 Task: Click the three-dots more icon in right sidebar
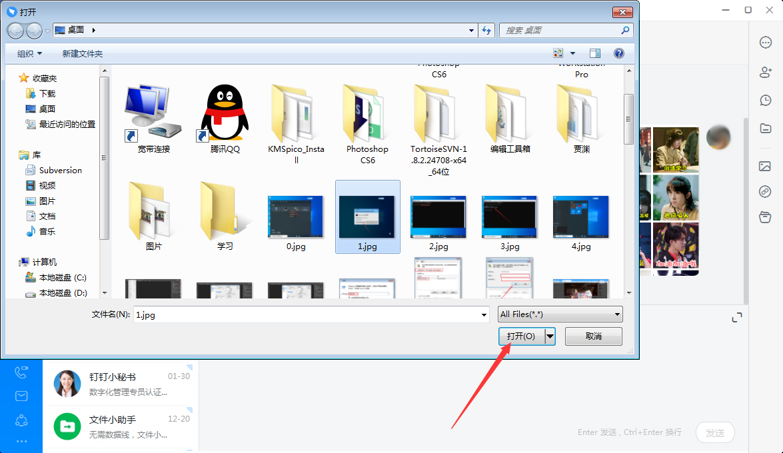coord(765,42)
